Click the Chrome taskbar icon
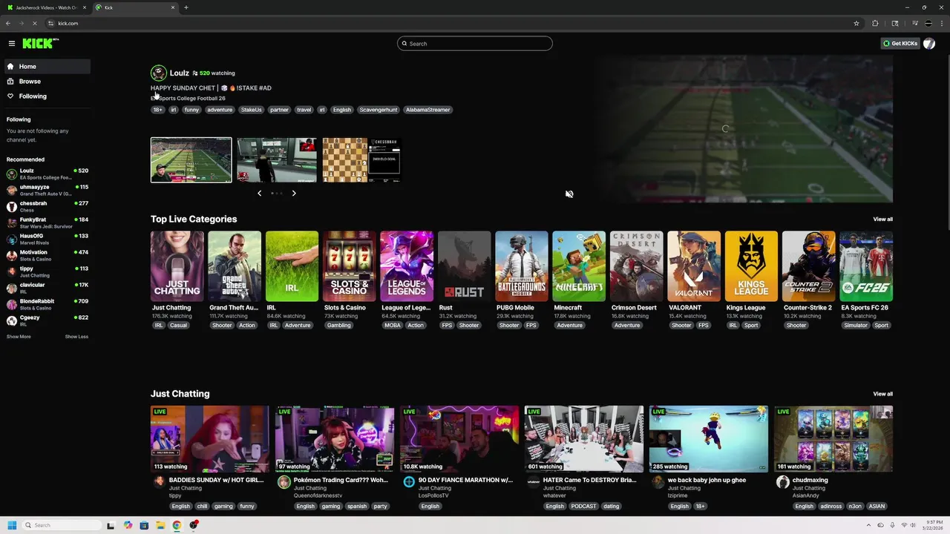 click(177, 525)
